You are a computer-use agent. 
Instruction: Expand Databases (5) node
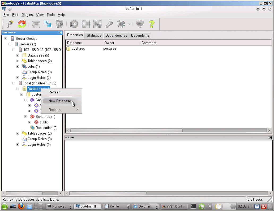[18, 55]
